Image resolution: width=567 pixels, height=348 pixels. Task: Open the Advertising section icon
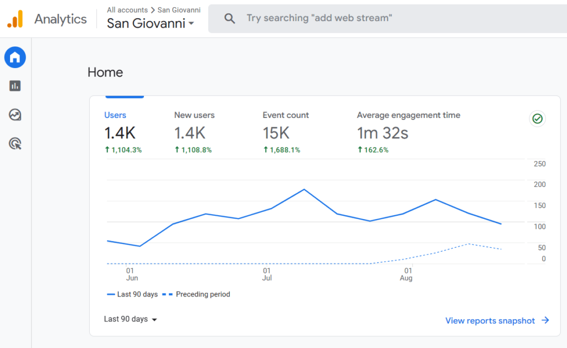pos(15,143)
